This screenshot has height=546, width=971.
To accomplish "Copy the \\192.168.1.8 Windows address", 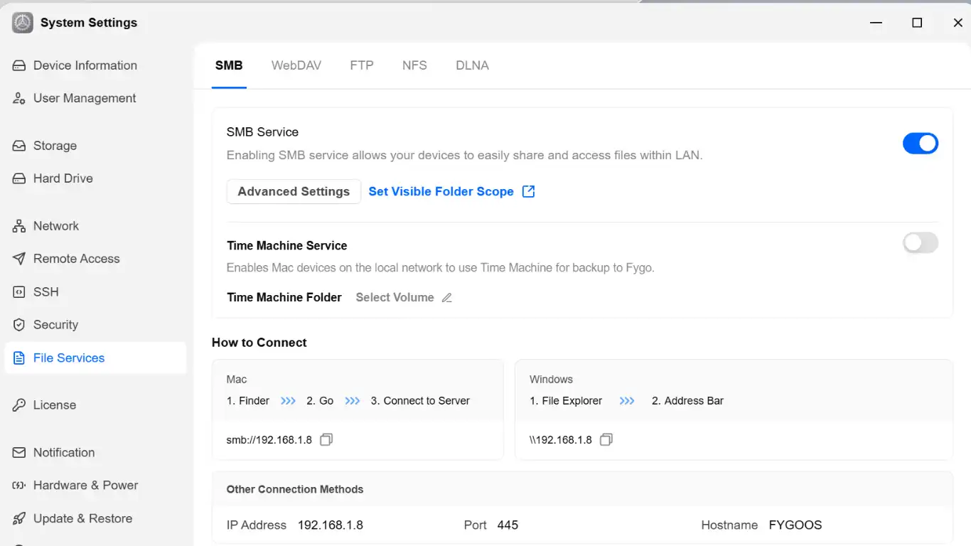I will 606,440.
